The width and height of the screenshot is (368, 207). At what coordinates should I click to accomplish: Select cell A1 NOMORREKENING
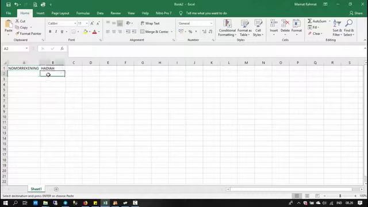[24, 68]
